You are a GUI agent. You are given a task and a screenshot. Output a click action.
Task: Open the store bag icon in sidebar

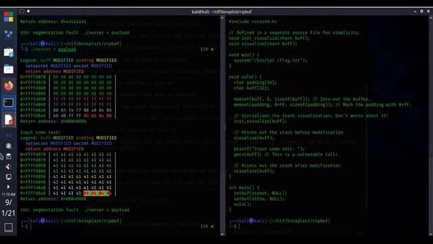point(8,52)
